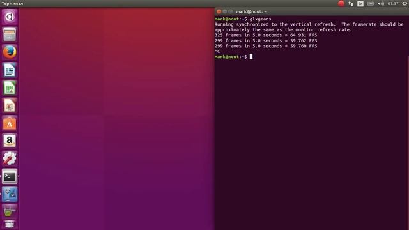Open the keyboard layout indicator
409x230 pixels.
360,4
